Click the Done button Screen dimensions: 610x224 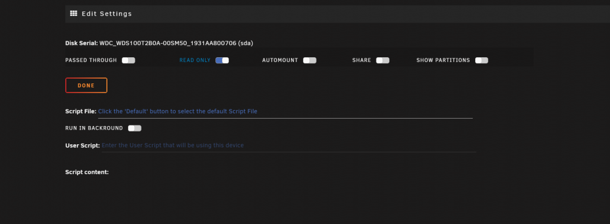point(87,85)
